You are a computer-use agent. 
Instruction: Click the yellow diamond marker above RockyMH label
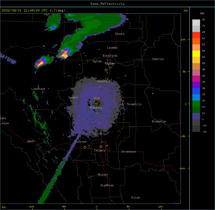click(62, 51)
